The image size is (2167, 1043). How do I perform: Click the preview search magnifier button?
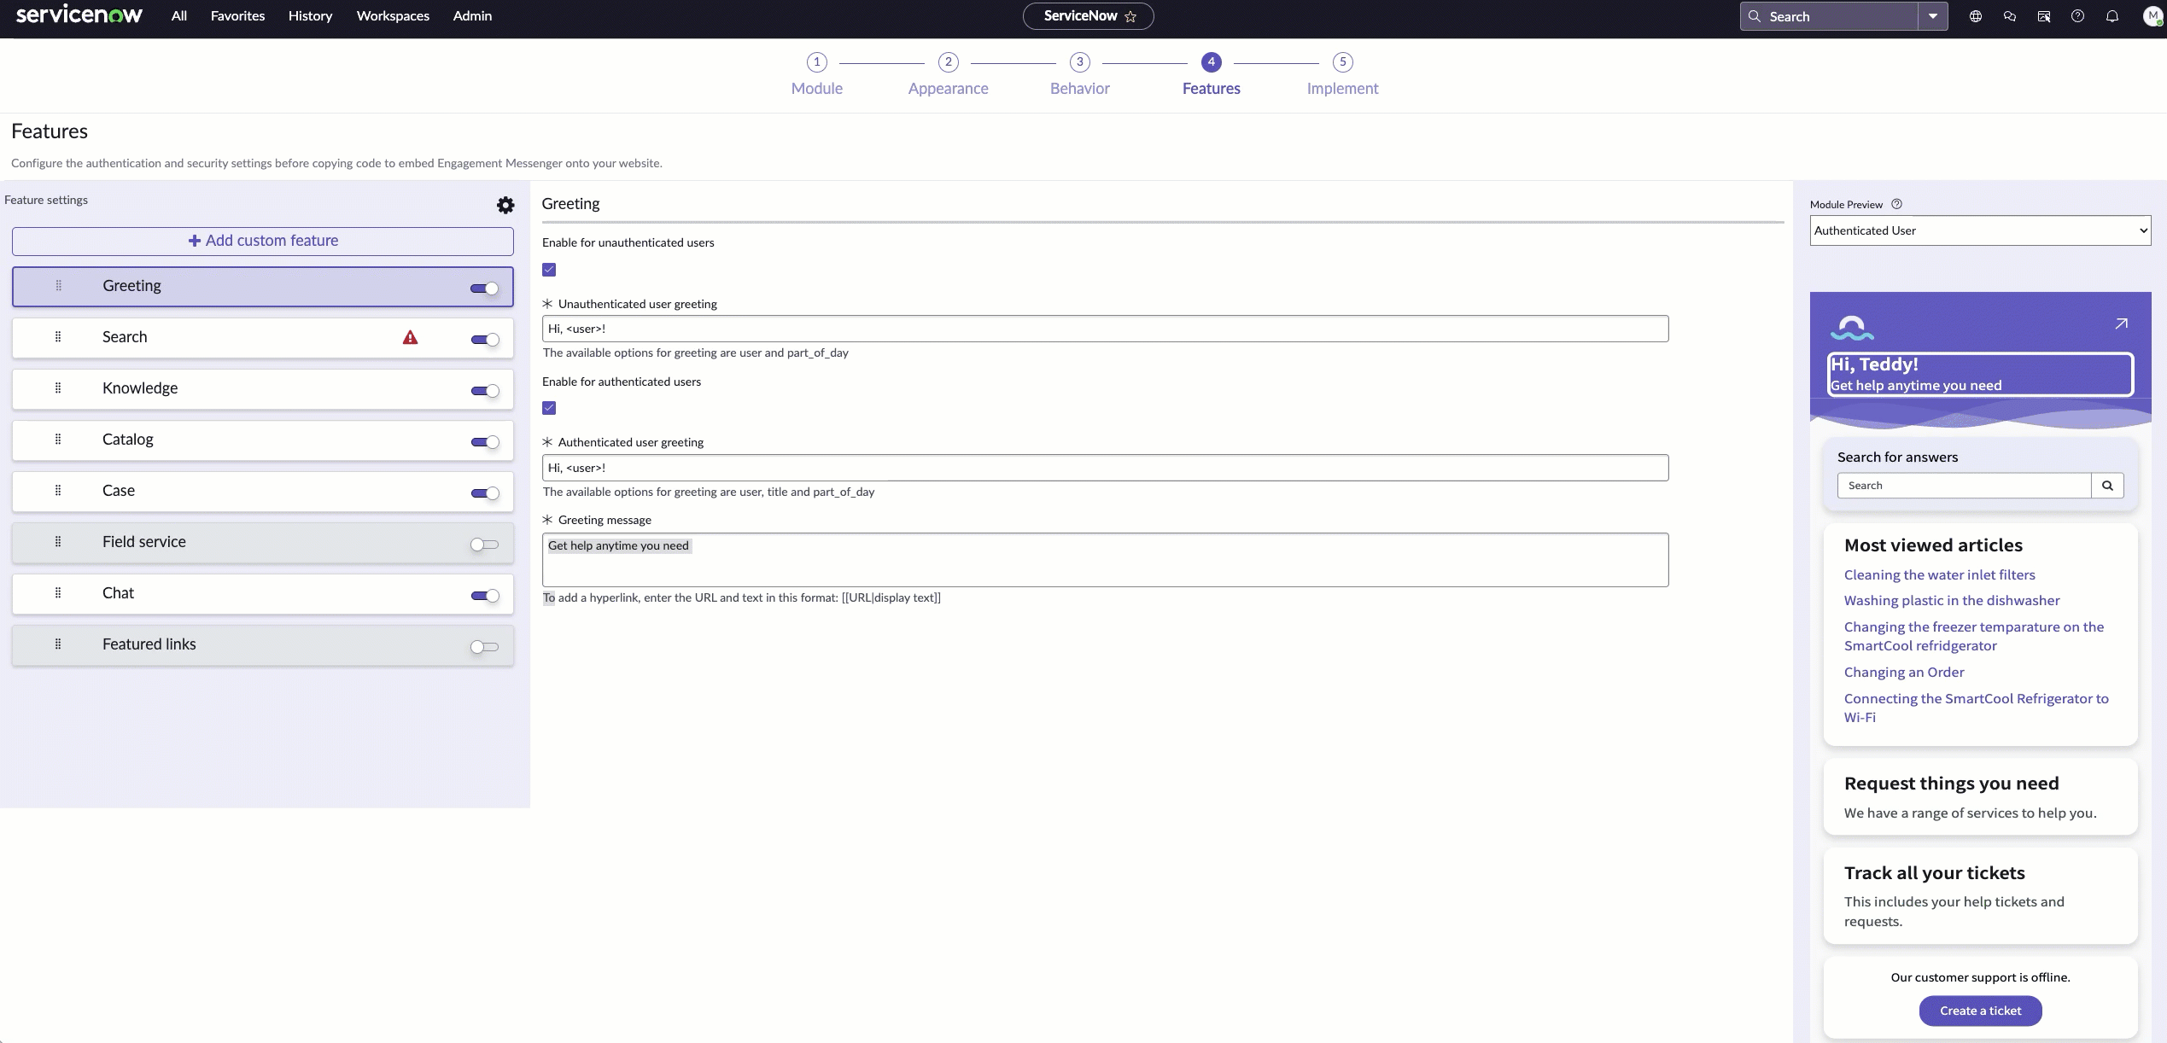[2107, 486]
